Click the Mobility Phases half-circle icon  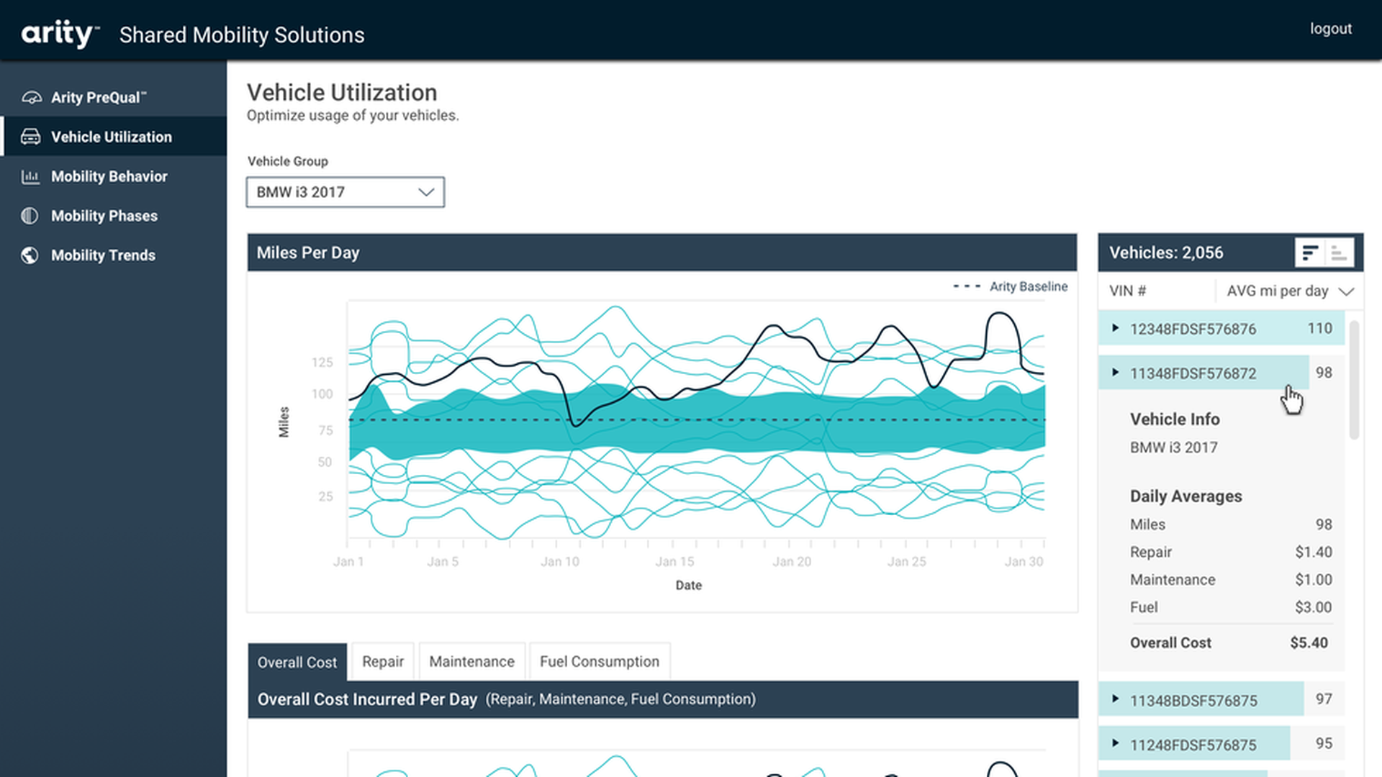coord(30,216)
